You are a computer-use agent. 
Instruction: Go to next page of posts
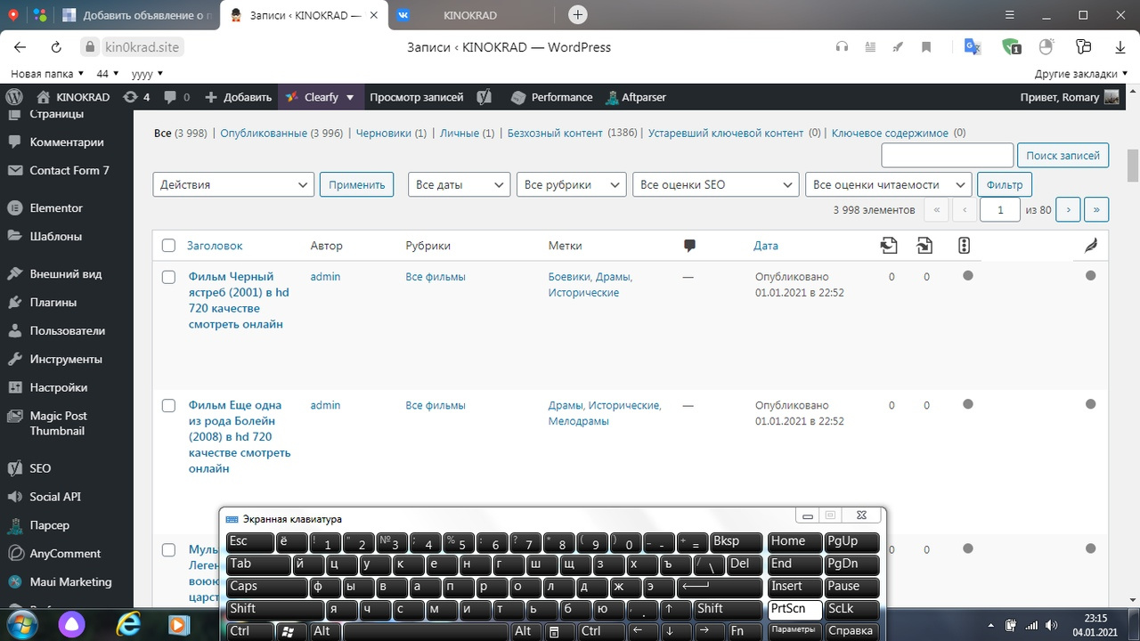click(x=1068, y=209)
